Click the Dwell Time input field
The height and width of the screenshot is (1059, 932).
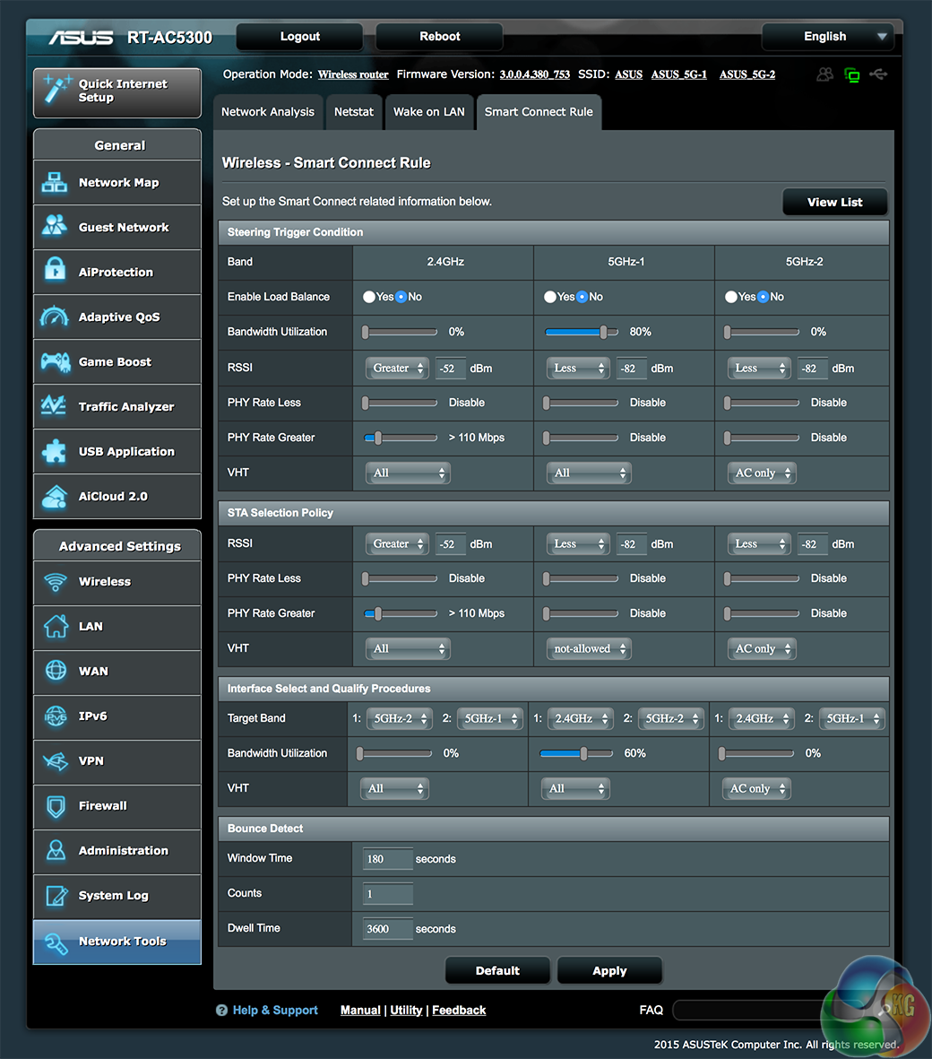tap(387, 929)
